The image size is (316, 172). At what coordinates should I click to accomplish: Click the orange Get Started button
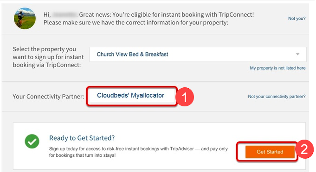click(x=270, y=152)
